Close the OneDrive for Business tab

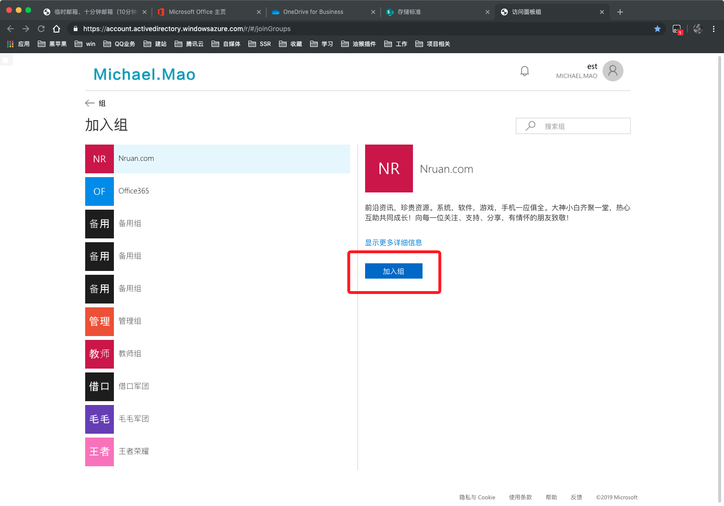point(373,12)
